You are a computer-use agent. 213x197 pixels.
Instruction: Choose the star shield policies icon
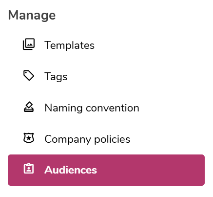(29, 138)
